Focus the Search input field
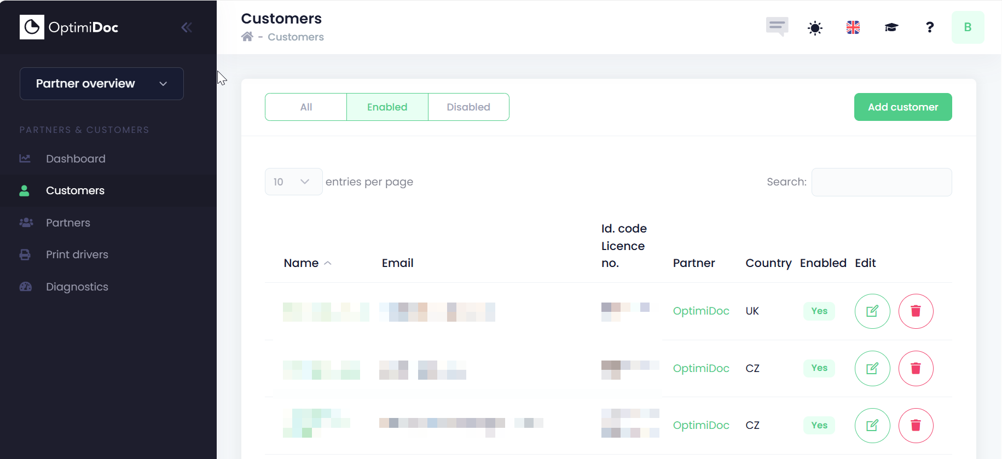Screen dimensions: 1002x459 point(881,182)
